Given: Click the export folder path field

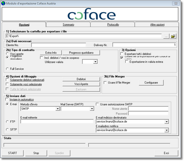Looking at the screenshot, I should click(84, 36).
